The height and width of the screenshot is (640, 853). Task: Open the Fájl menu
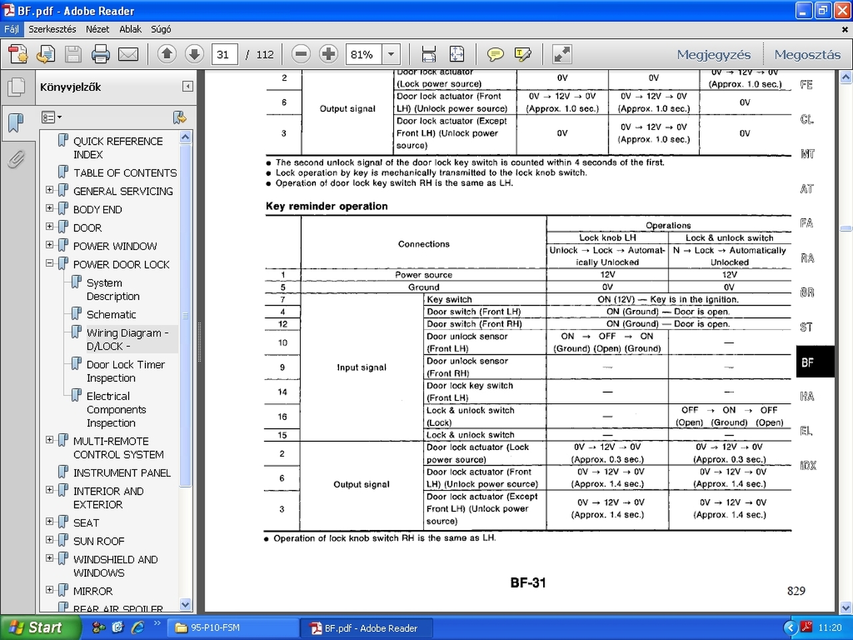coord(11,29)
